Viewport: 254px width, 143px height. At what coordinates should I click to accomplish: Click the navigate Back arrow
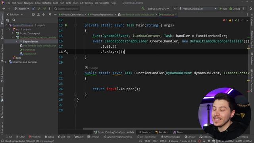tap(4, 9)
